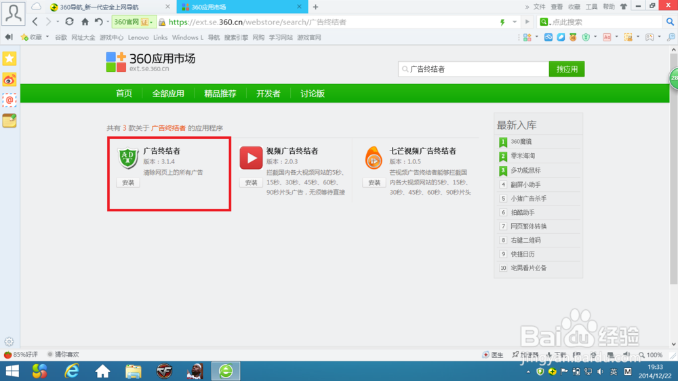Open the 帮助 menu

coord(608,7)
